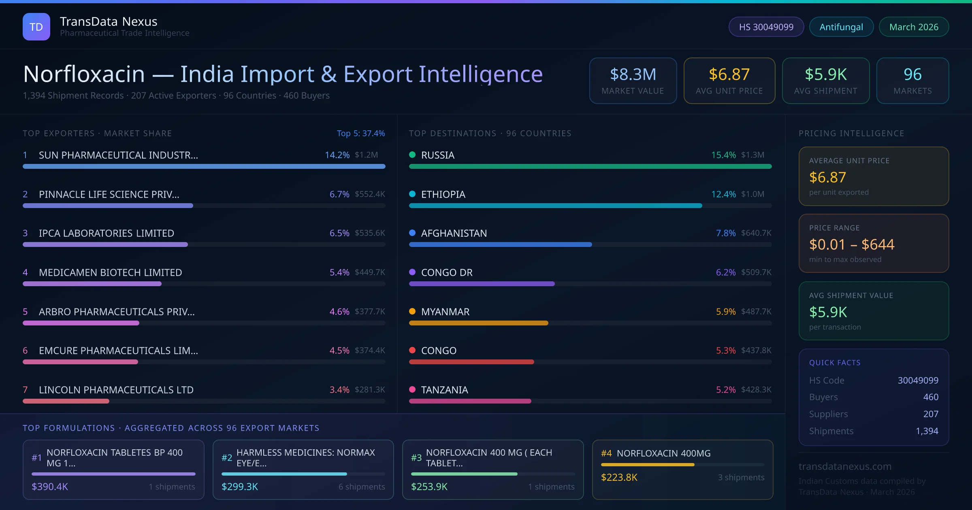Select the HS 30049099 tag

[766, 27]
